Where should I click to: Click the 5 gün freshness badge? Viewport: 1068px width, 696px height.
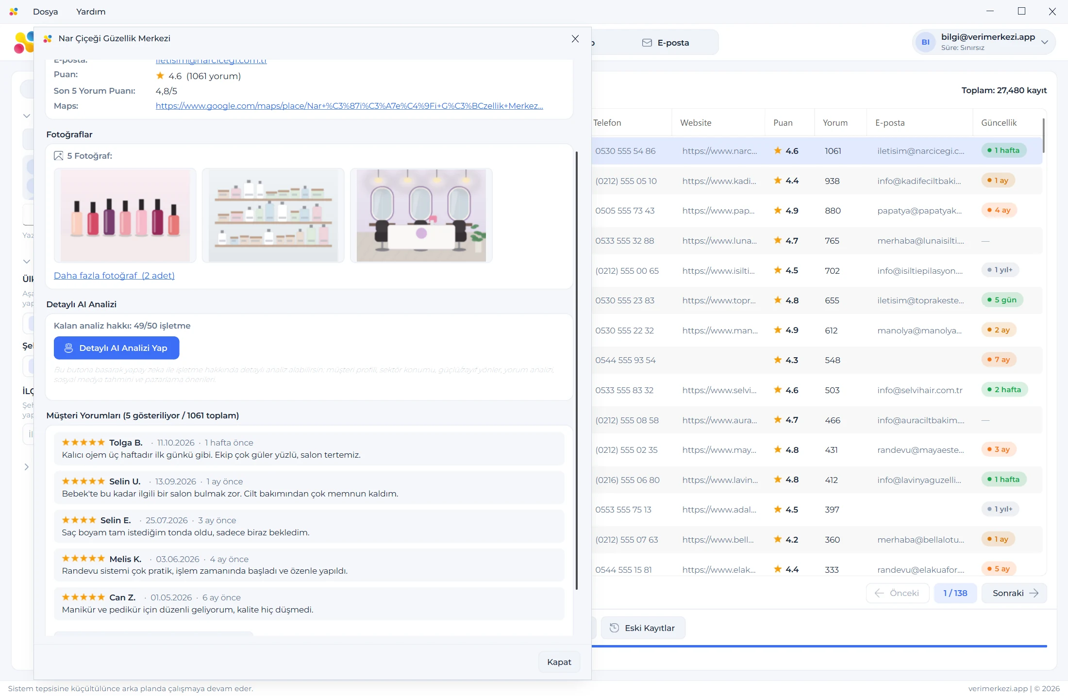tap(1002, 300)
